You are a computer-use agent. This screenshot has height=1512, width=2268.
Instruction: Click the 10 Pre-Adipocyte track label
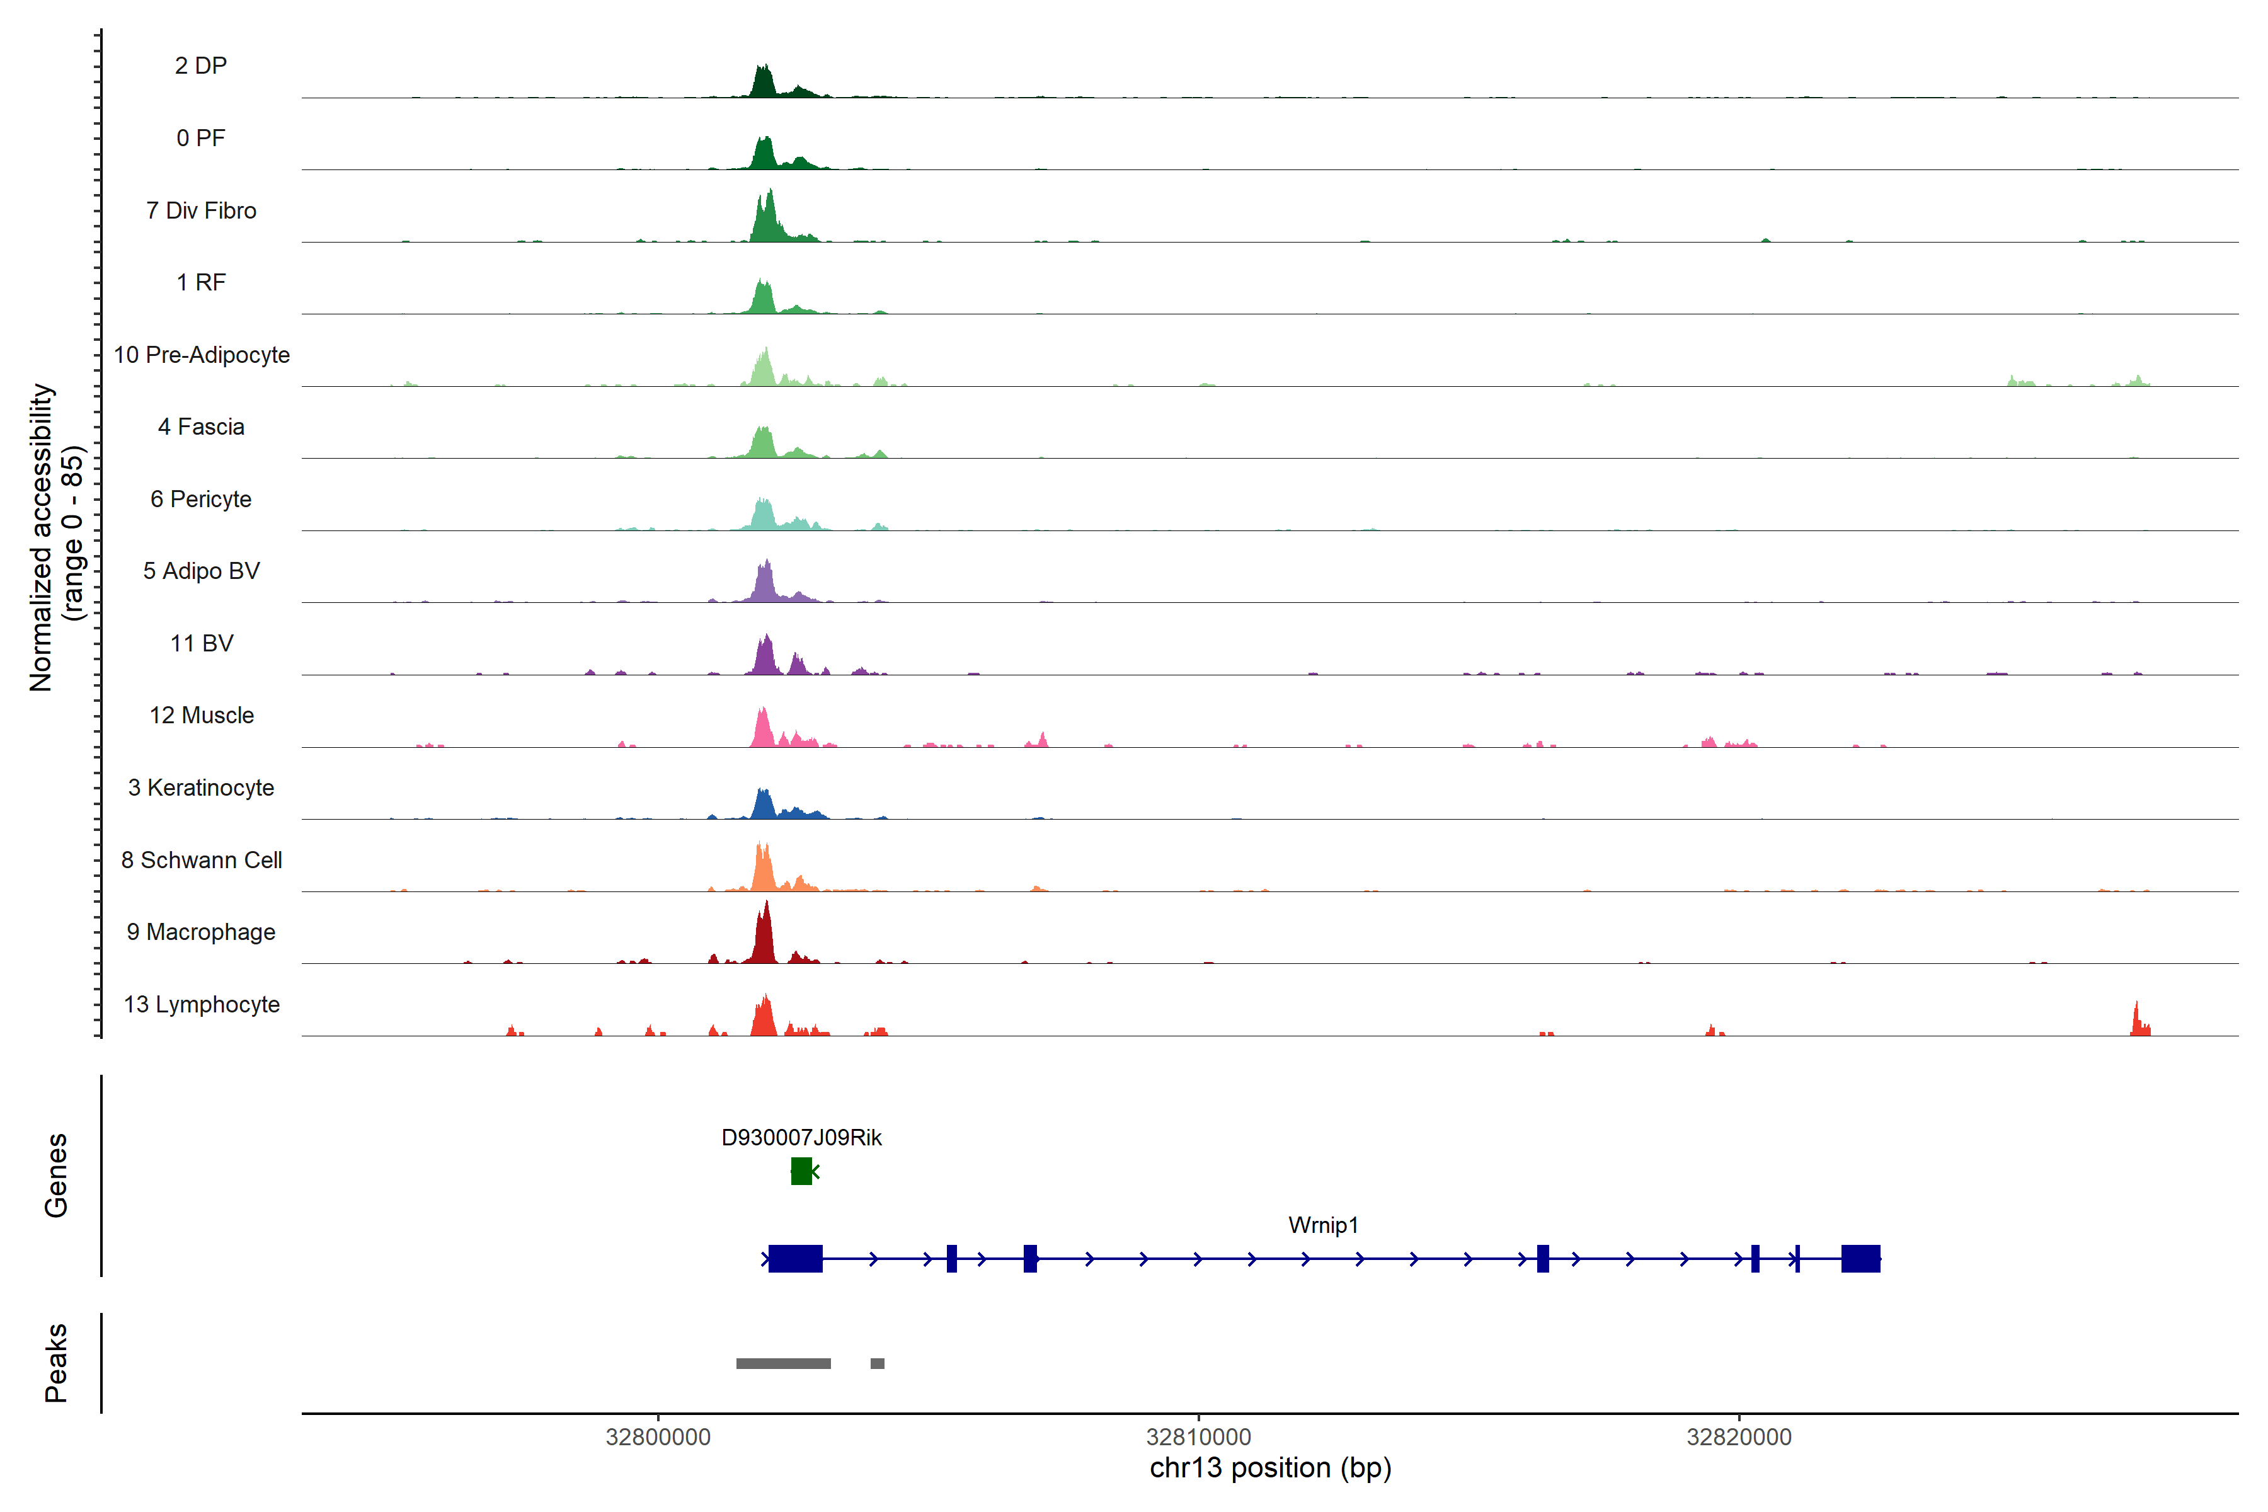coord(202,355)
